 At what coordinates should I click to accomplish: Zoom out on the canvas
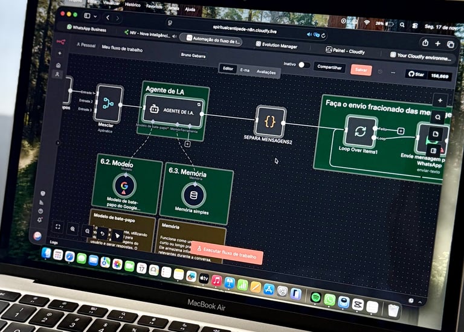[x=87, y=231]
